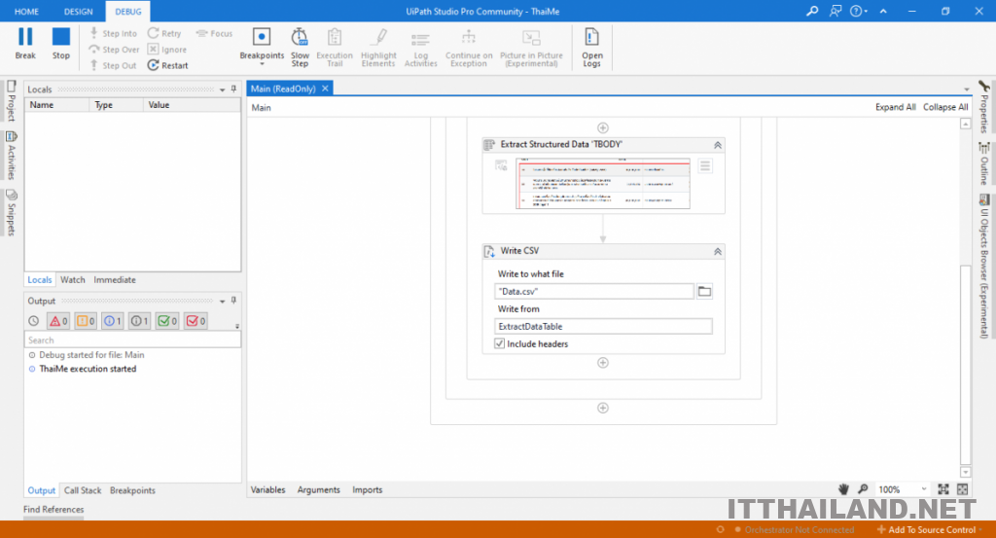Switch to the Immediate tab
996x538 pixels.
click(115, 279)
